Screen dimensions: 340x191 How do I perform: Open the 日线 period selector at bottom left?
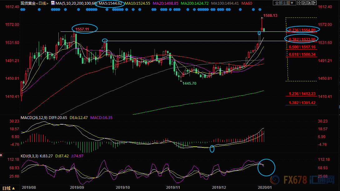tap(7, 188)
